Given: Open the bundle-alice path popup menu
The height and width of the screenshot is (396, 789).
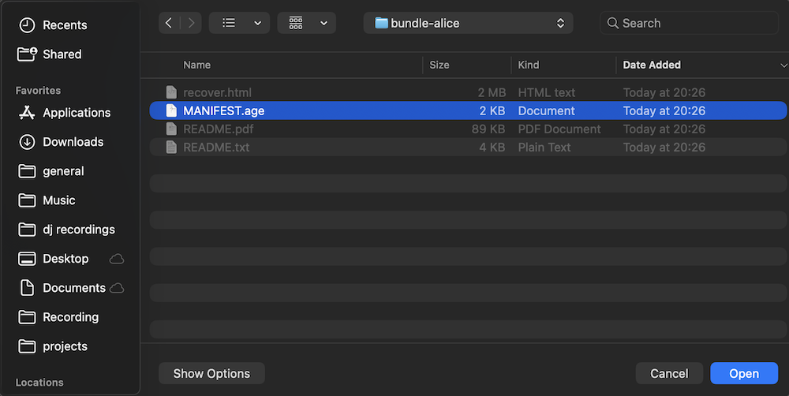Looking at the screenshot, I should pyautogui.click(x=468, y=23).
